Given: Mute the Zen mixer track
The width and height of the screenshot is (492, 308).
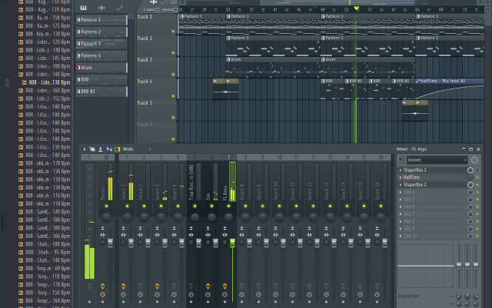Looking at the screenshot, I should (211, 206).
